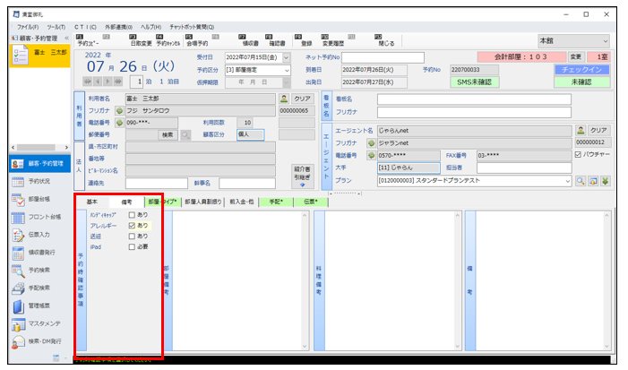Open 部屋台帳 in the sidebar
The height and width of the screenshot is (370, 628).
(39, 198)
